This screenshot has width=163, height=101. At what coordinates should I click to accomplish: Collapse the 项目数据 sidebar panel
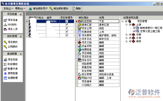(21, 14)
